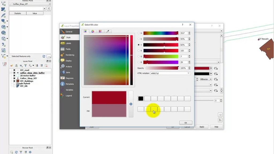
Task: Select the V value radio button
Action: click(139, 45)
